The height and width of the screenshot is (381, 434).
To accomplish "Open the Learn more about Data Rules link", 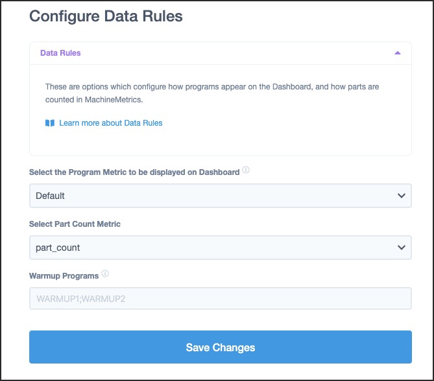I will click(x=111, y=122).
